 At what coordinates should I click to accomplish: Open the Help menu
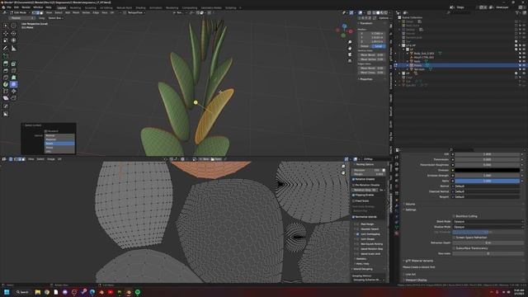click(49, 7)
